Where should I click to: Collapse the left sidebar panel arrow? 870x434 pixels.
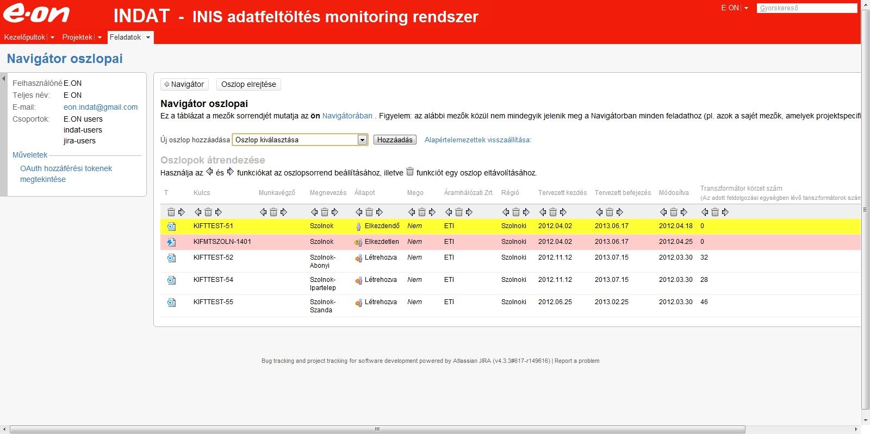pos(3,79)
